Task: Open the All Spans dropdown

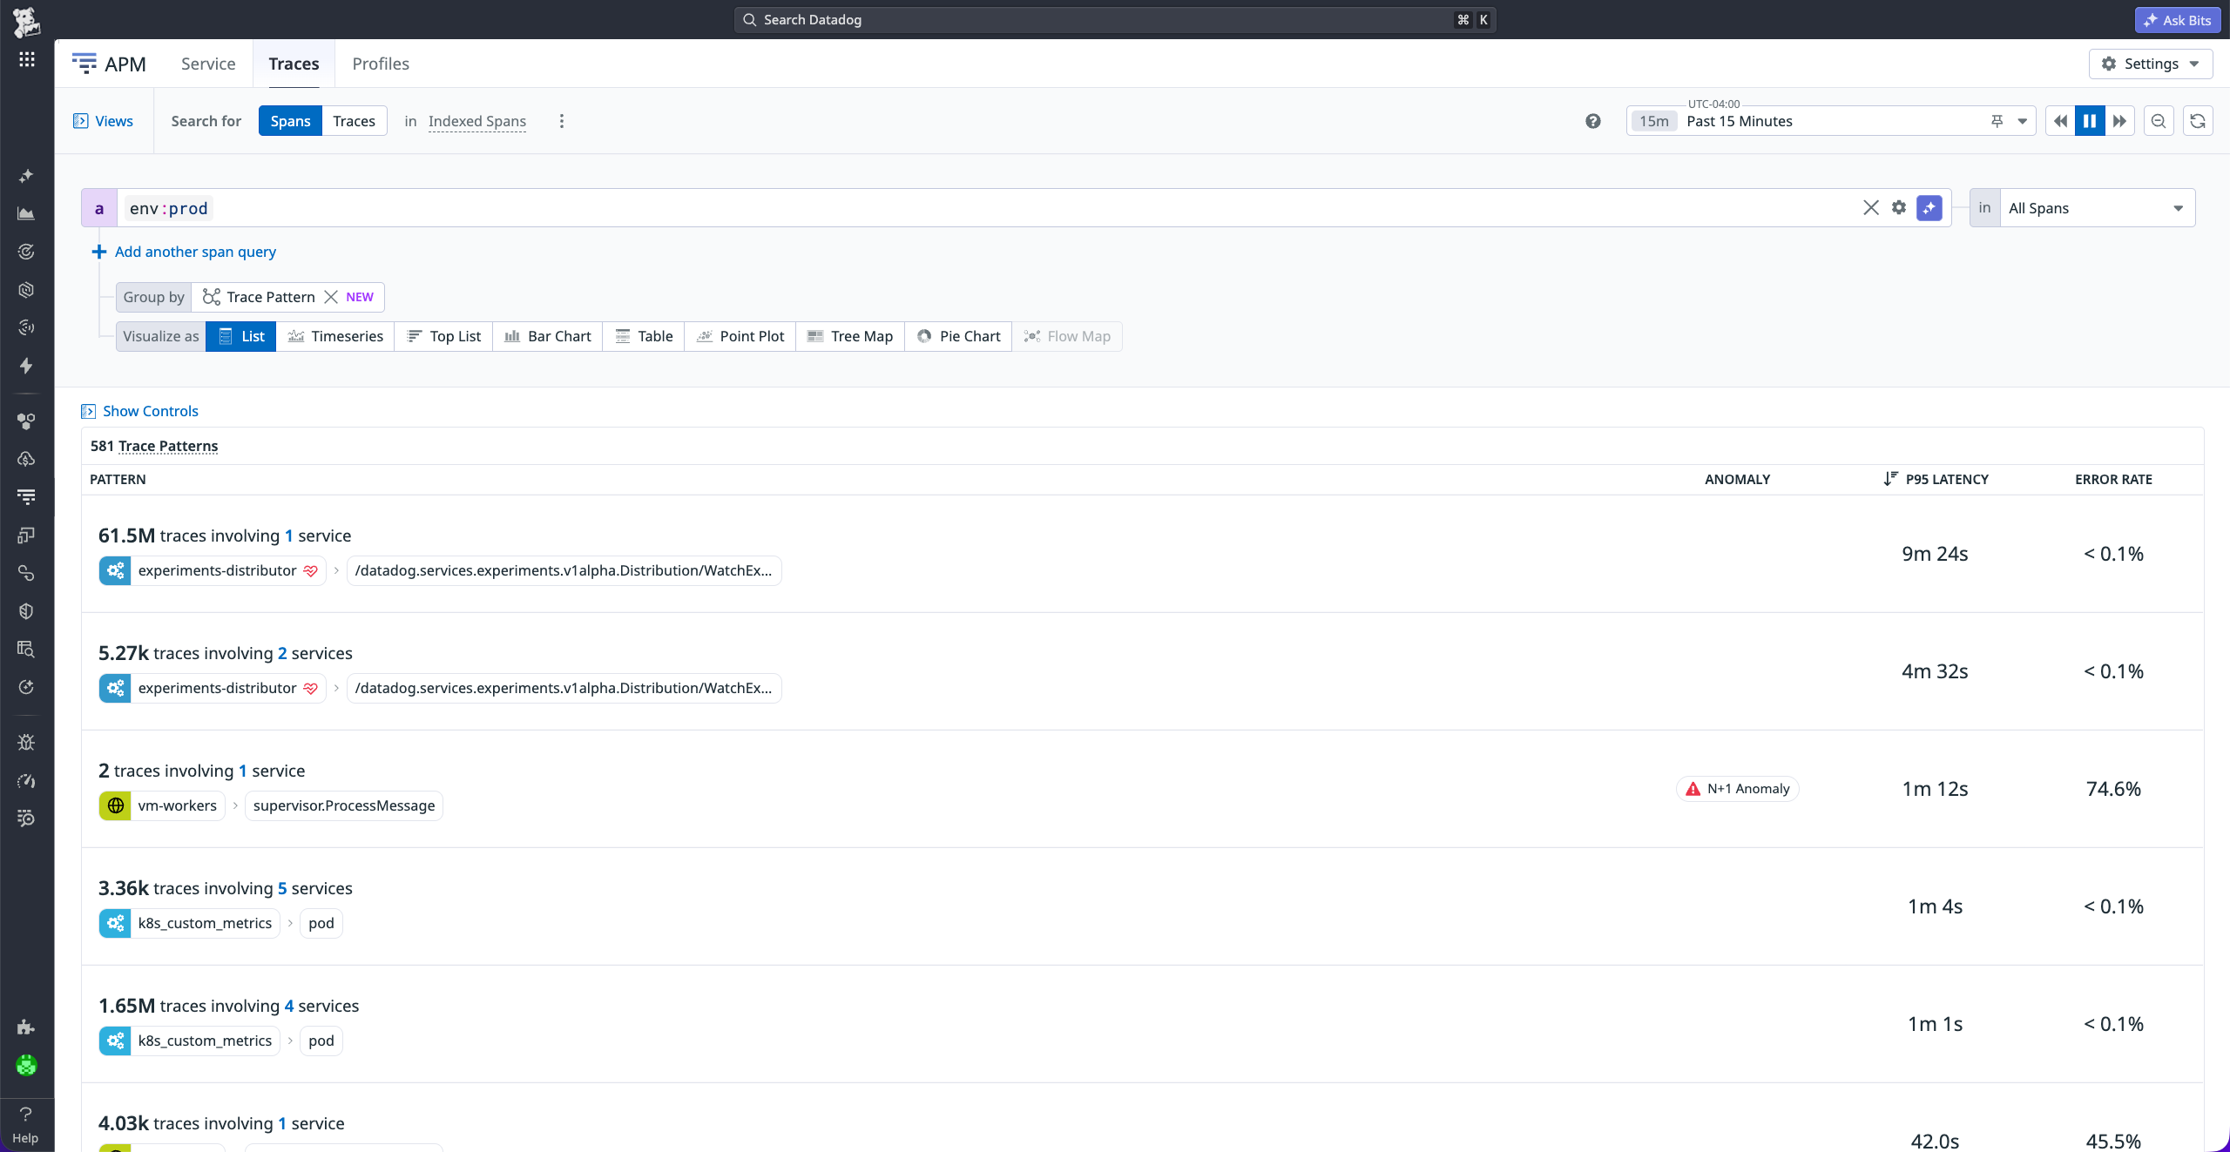Action: [2097, 208]
